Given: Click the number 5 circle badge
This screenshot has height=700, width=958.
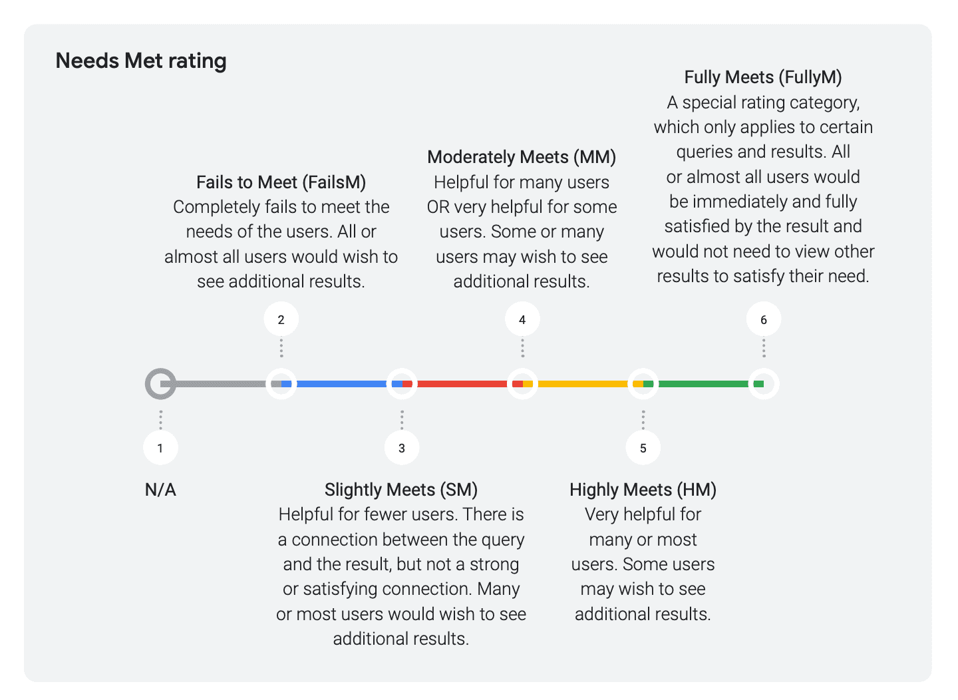Looking at the screenshot, I should [643, 448].
